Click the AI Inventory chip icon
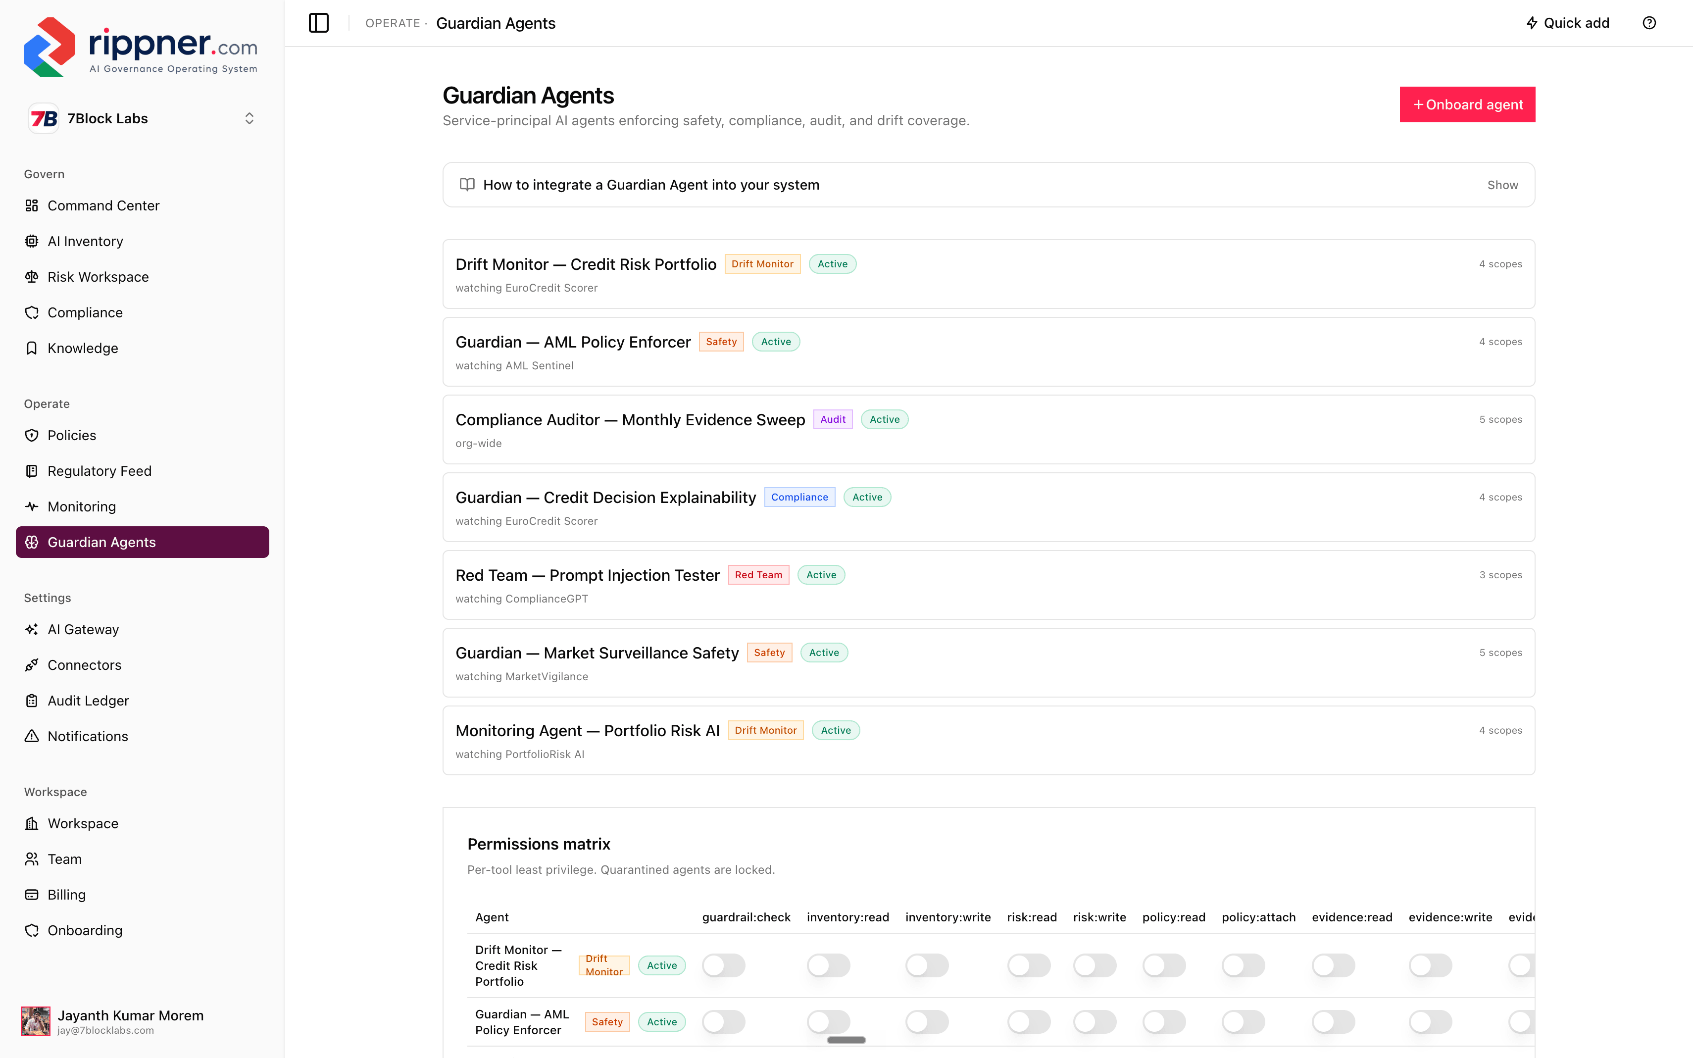The height and width of the screenshot is (1058, 1693). (x=32, y=242)
